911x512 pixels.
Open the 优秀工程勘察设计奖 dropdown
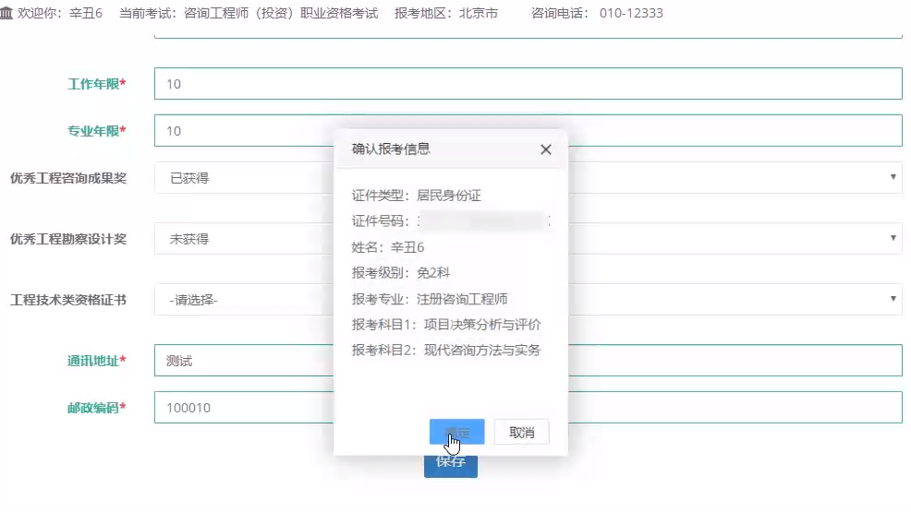[x=528, y=238]
